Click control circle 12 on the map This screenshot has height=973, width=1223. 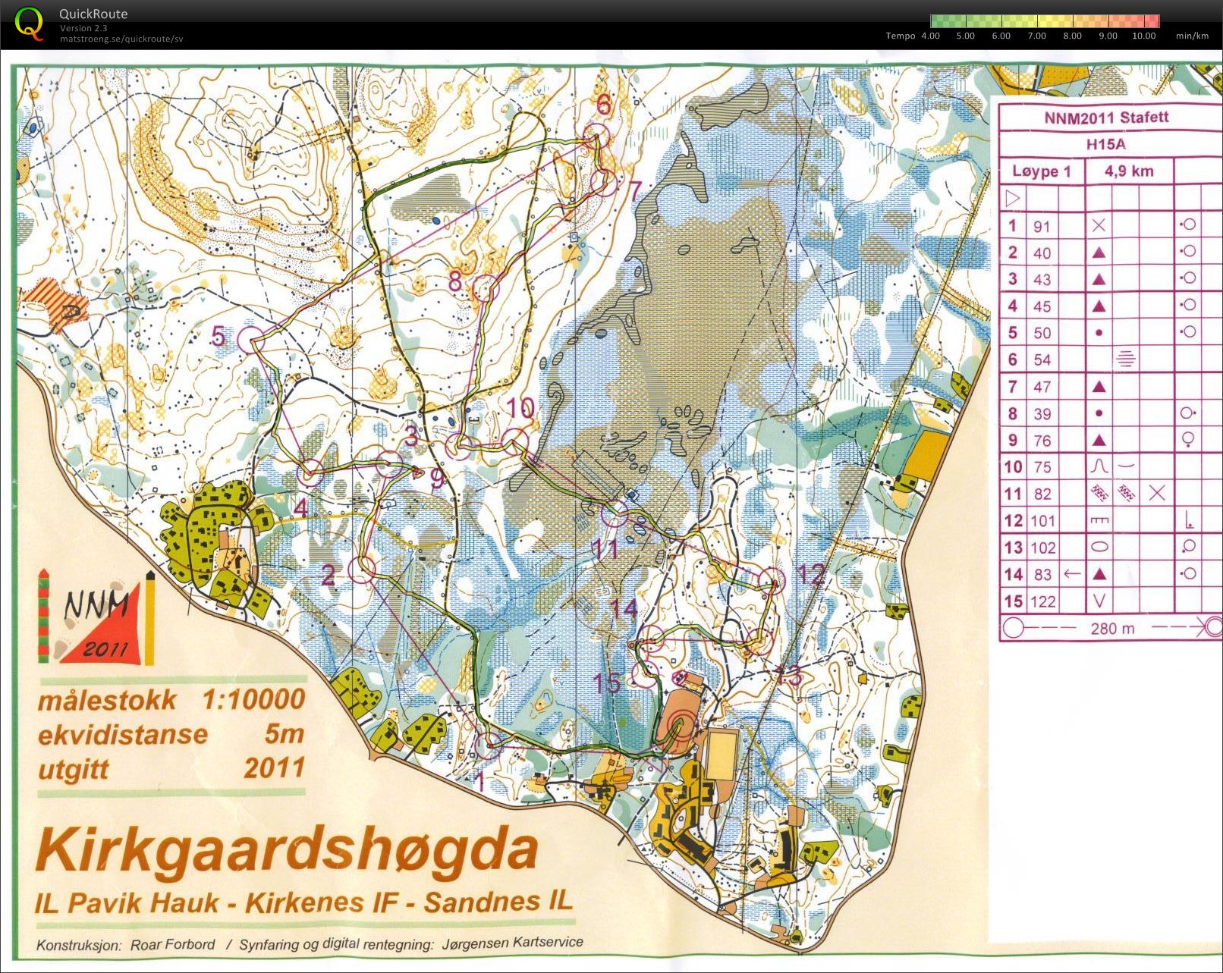[x=772, y=580]
